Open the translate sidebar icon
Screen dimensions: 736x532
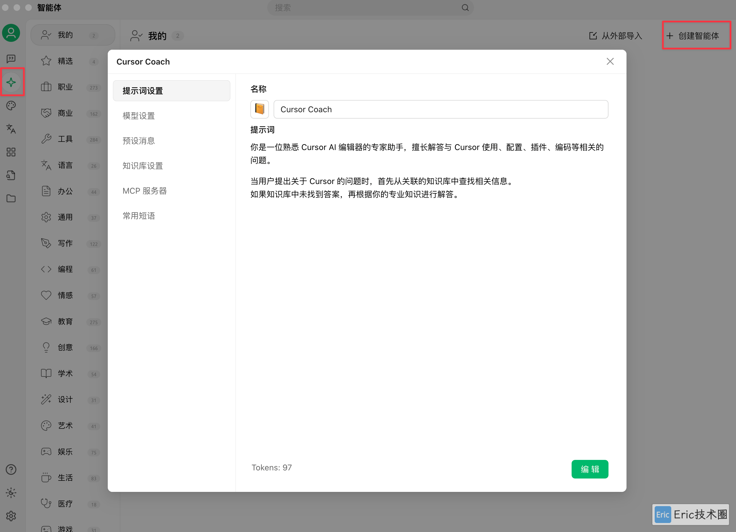pos(11,129)
